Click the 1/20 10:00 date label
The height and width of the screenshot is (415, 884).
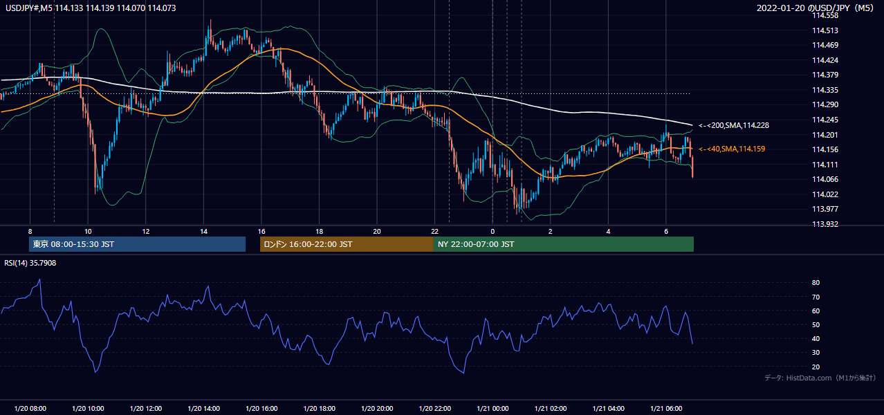click(x=88, y=409)
